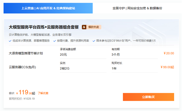Screen dimensions: 182x111
Task: Click the 实例 field label
Action: point(63,63)
